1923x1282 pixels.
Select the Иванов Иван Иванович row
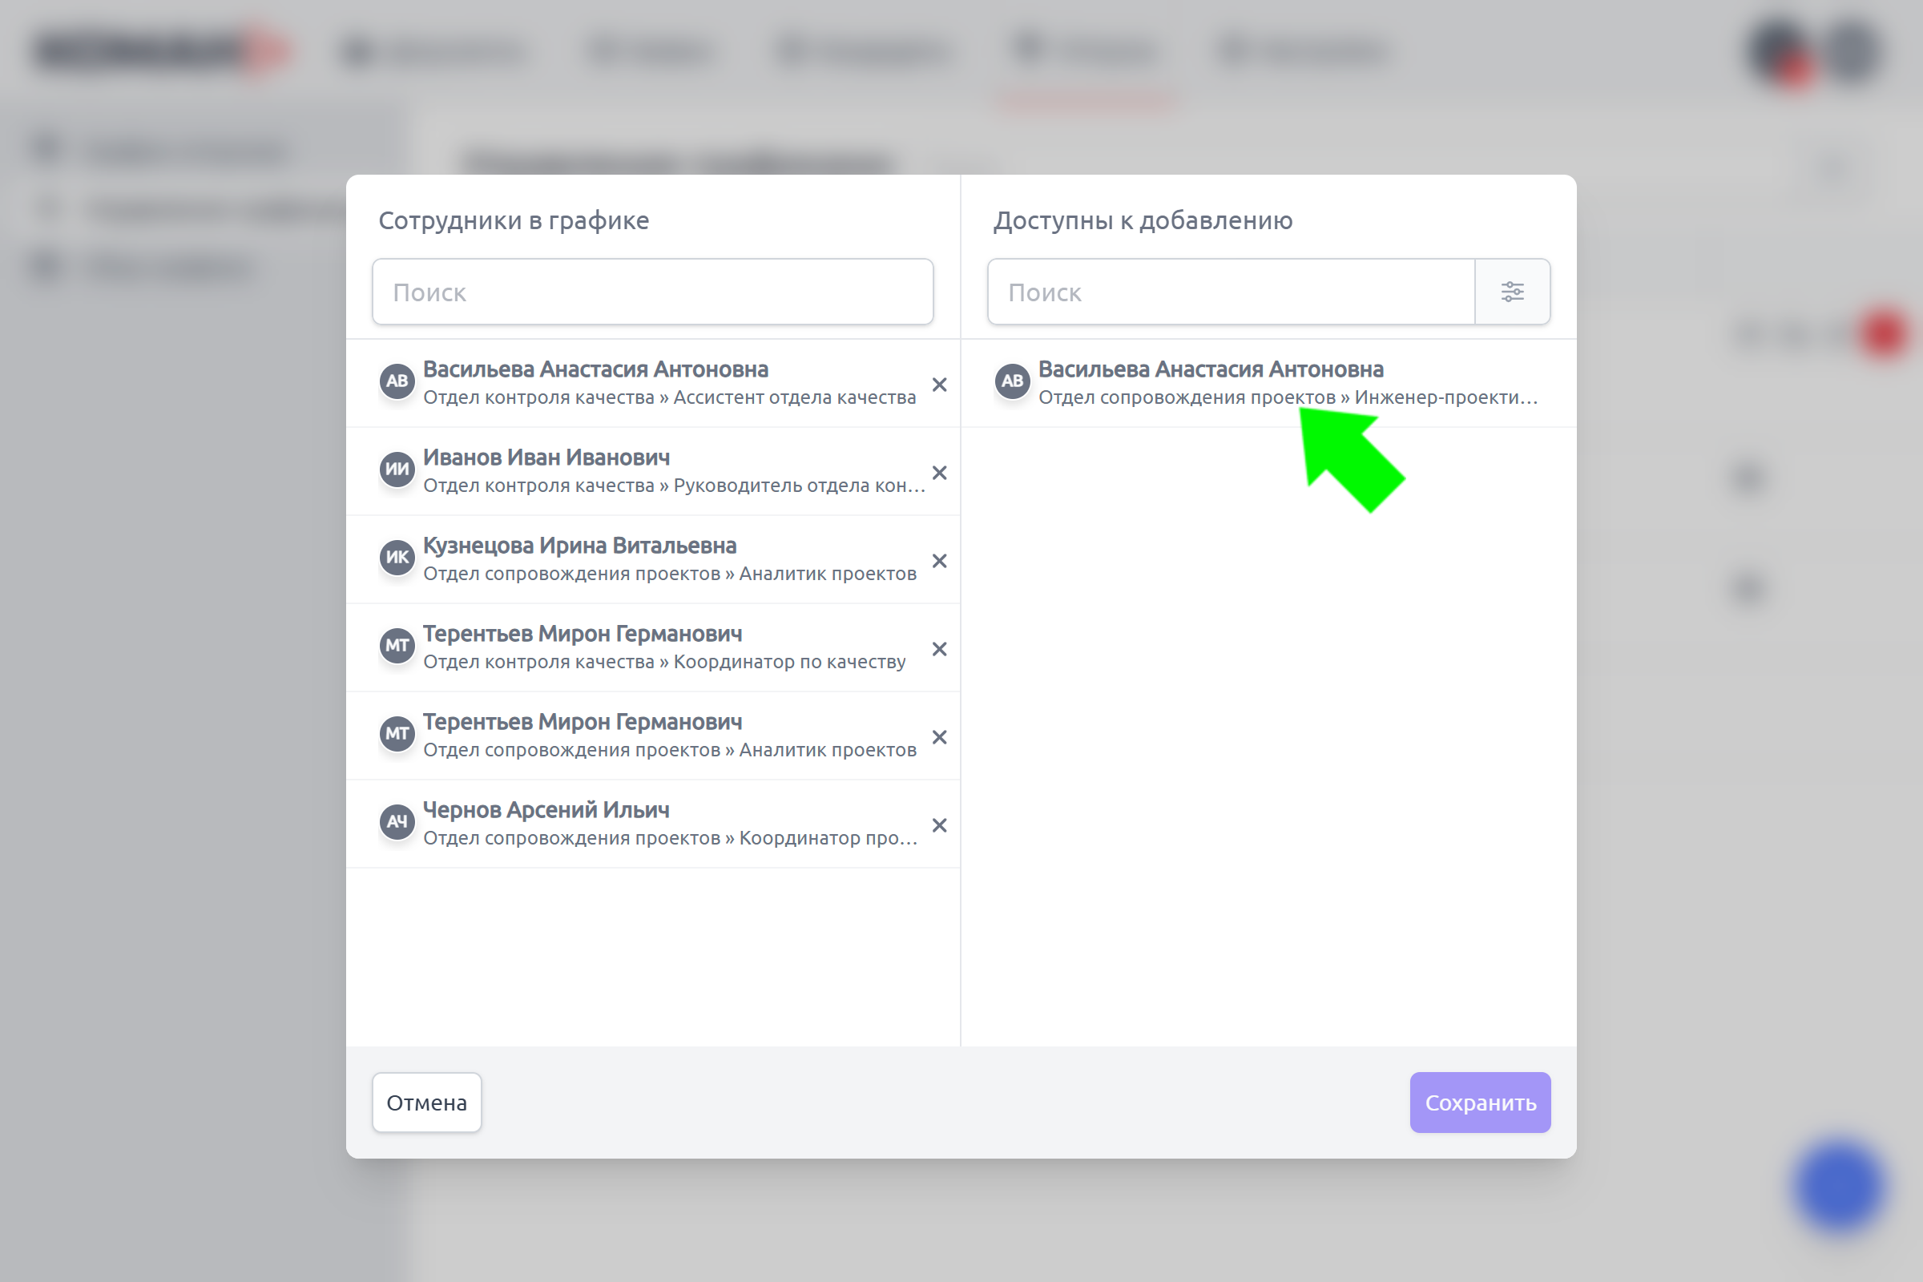[x=652, y=472]
